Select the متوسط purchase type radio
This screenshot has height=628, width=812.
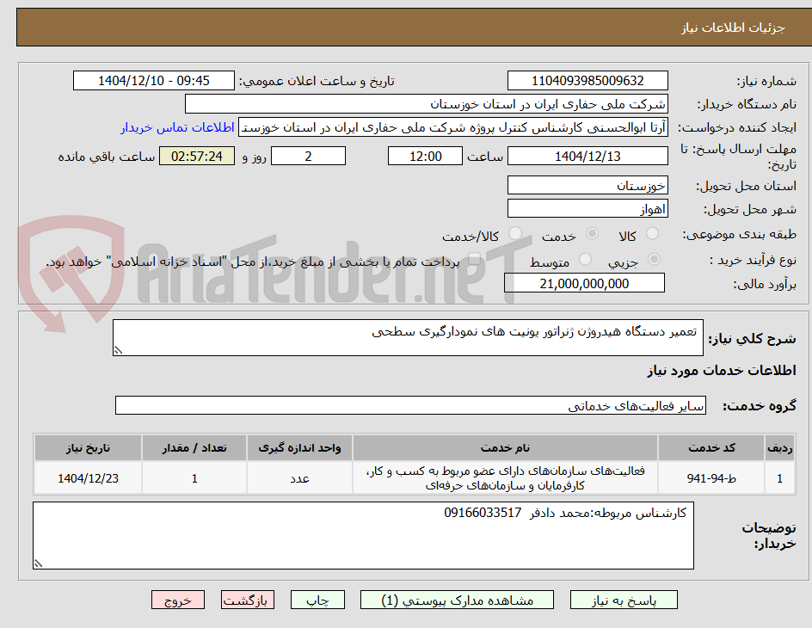pos(585,259)
